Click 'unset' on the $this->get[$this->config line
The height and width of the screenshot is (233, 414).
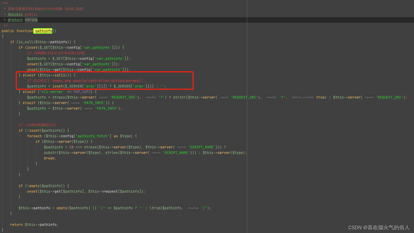click(x=32, y=70)
